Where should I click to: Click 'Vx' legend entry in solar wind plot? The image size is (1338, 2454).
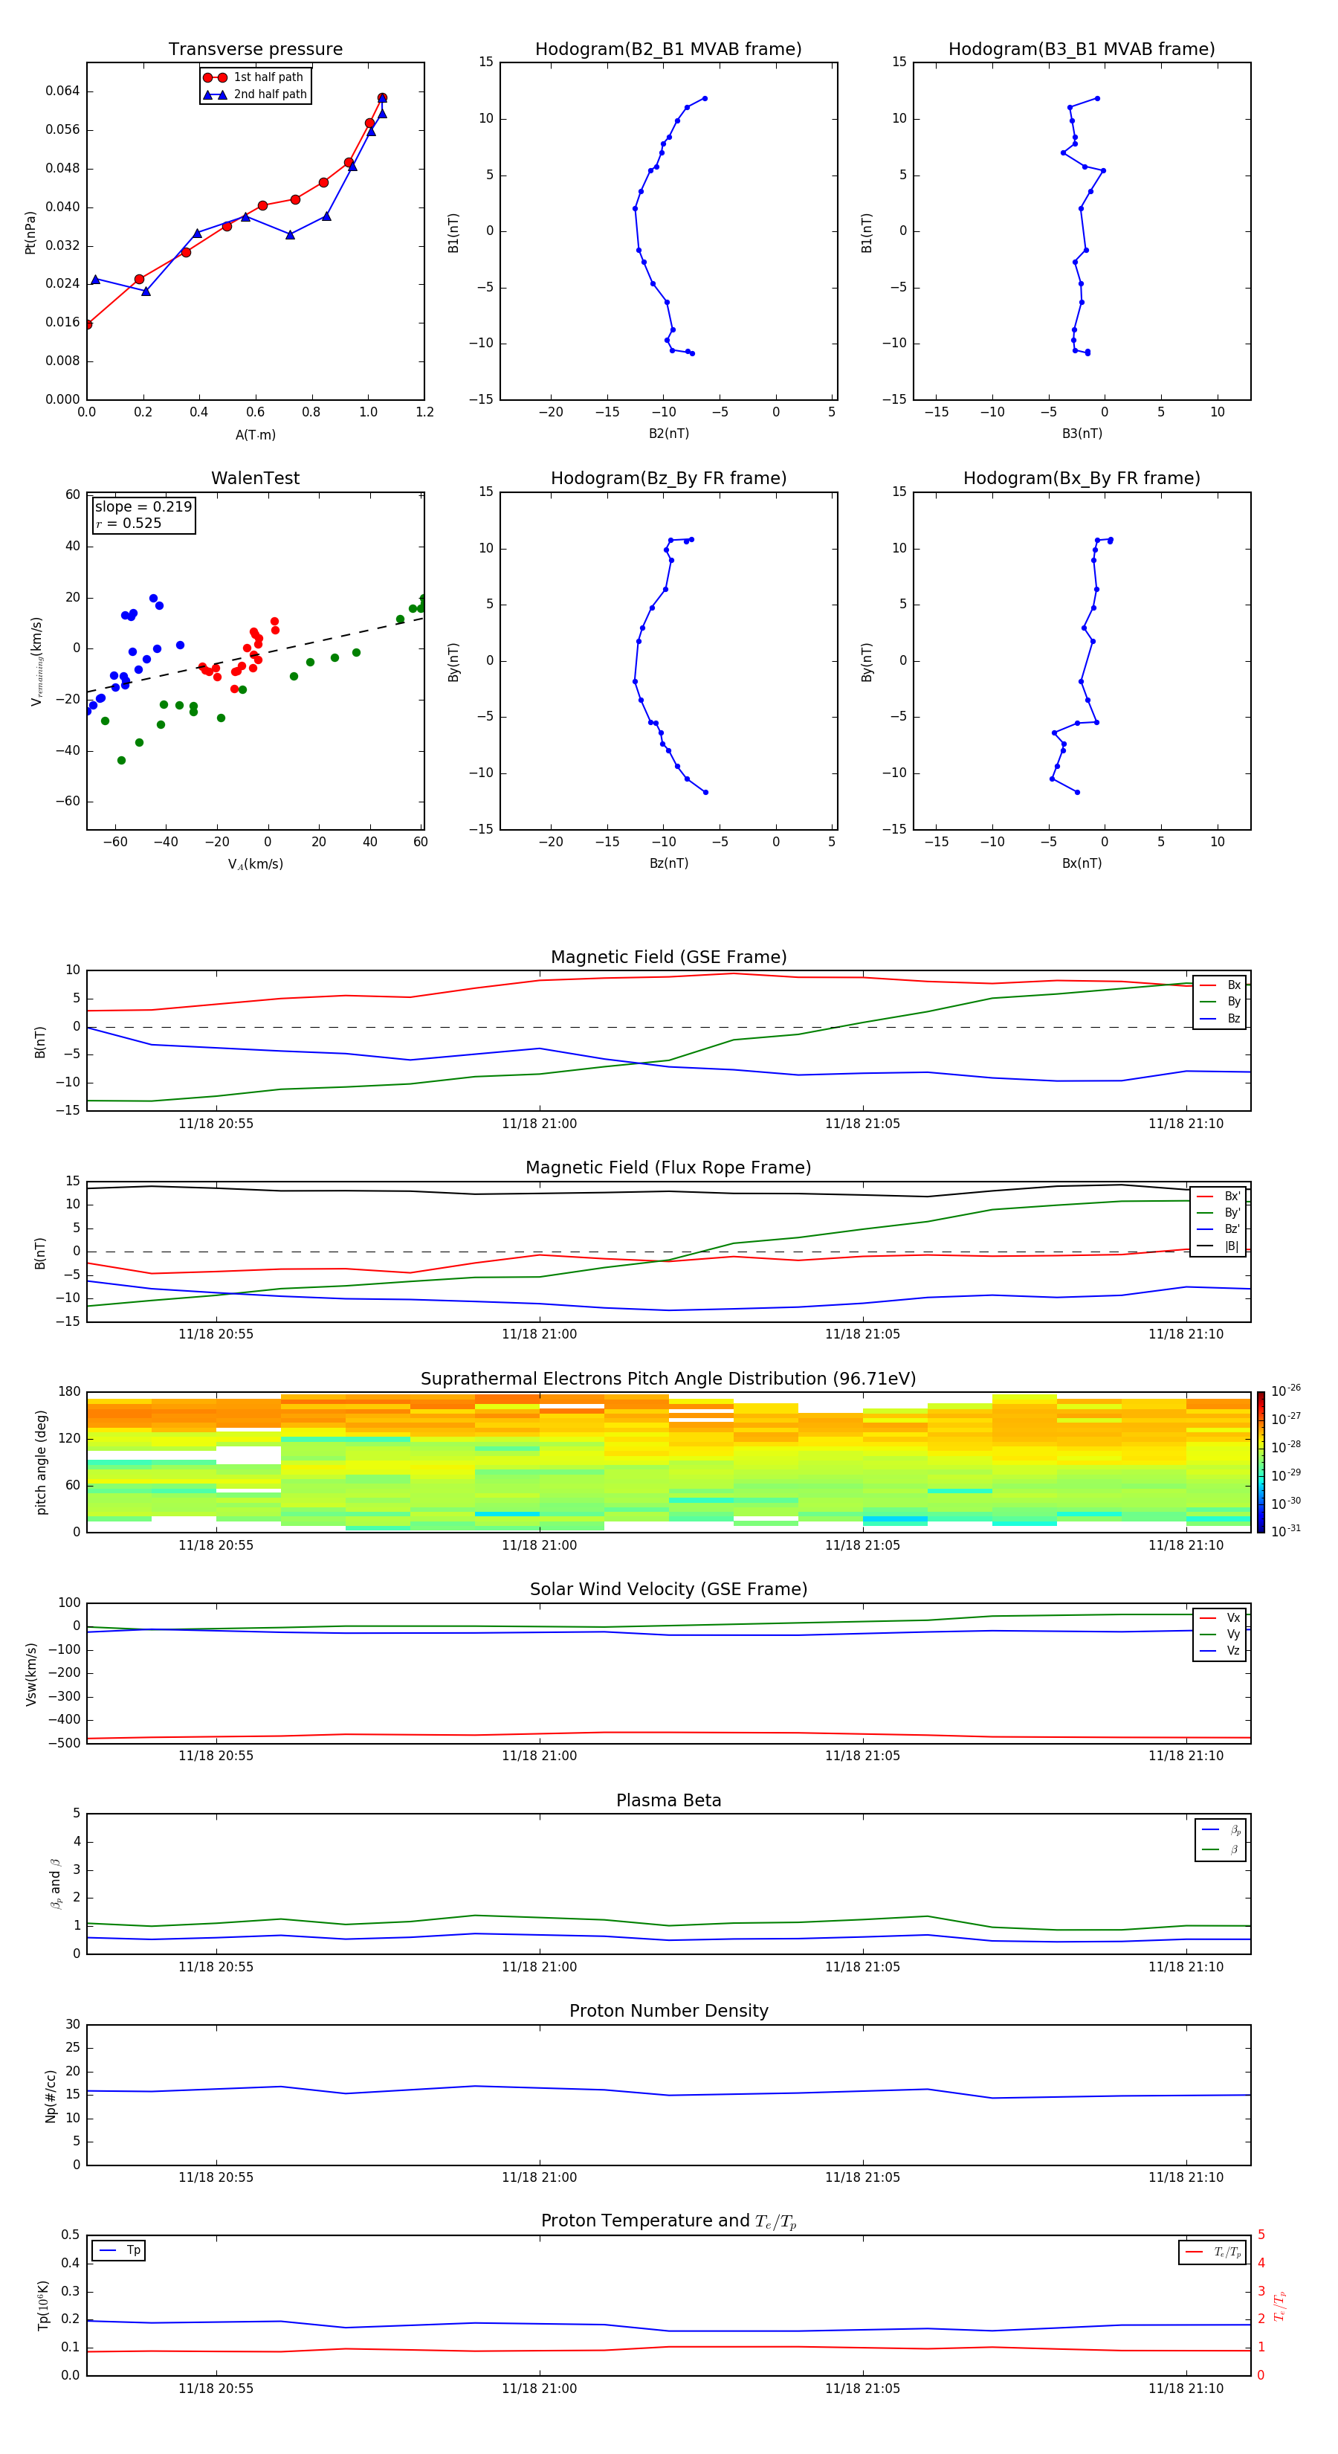click(x=1220, y=1619)
